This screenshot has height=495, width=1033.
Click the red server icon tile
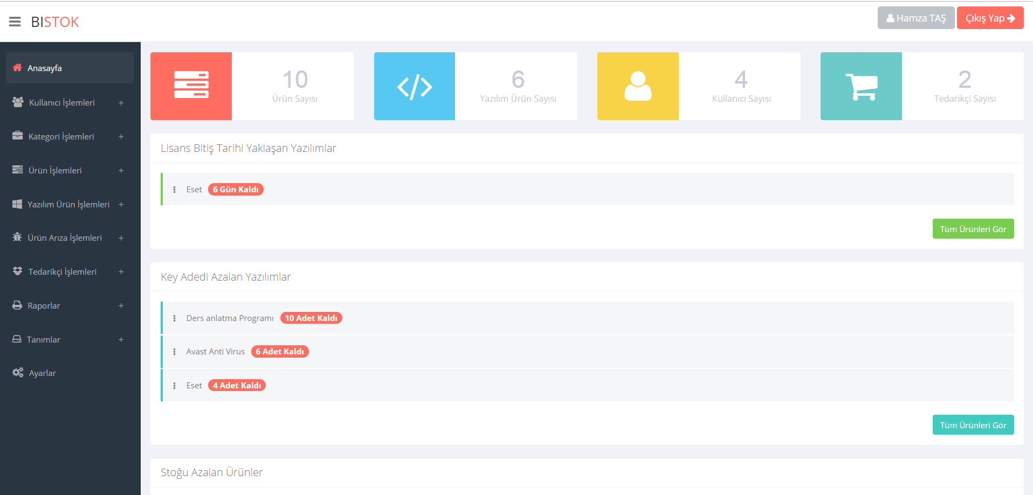(x=191, y=86)
